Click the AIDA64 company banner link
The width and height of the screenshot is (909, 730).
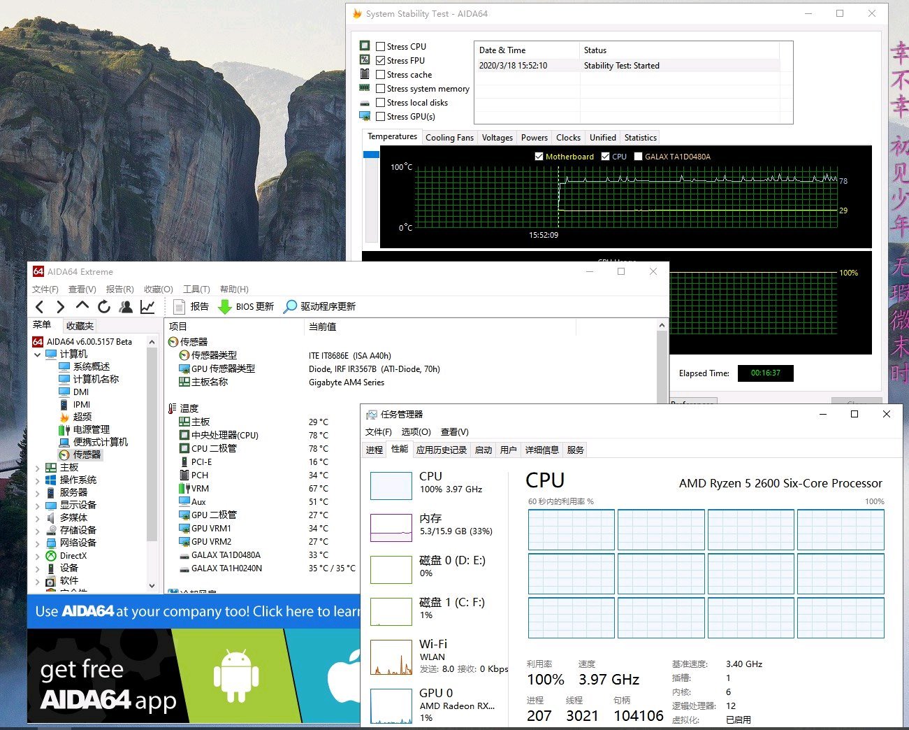tap(194, 612)
